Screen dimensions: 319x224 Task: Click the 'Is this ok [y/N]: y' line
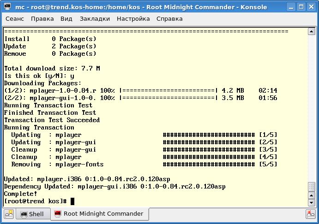click(39, 76)
